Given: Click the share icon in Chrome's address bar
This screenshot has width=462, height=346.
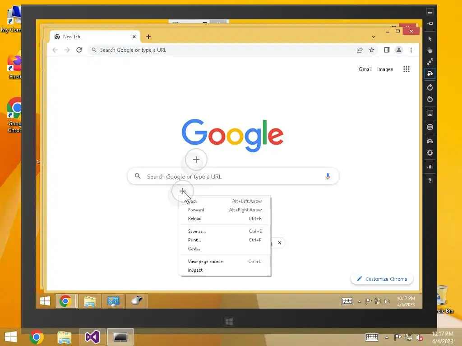Looking at the screenshot, I should [x=360, y=50].
